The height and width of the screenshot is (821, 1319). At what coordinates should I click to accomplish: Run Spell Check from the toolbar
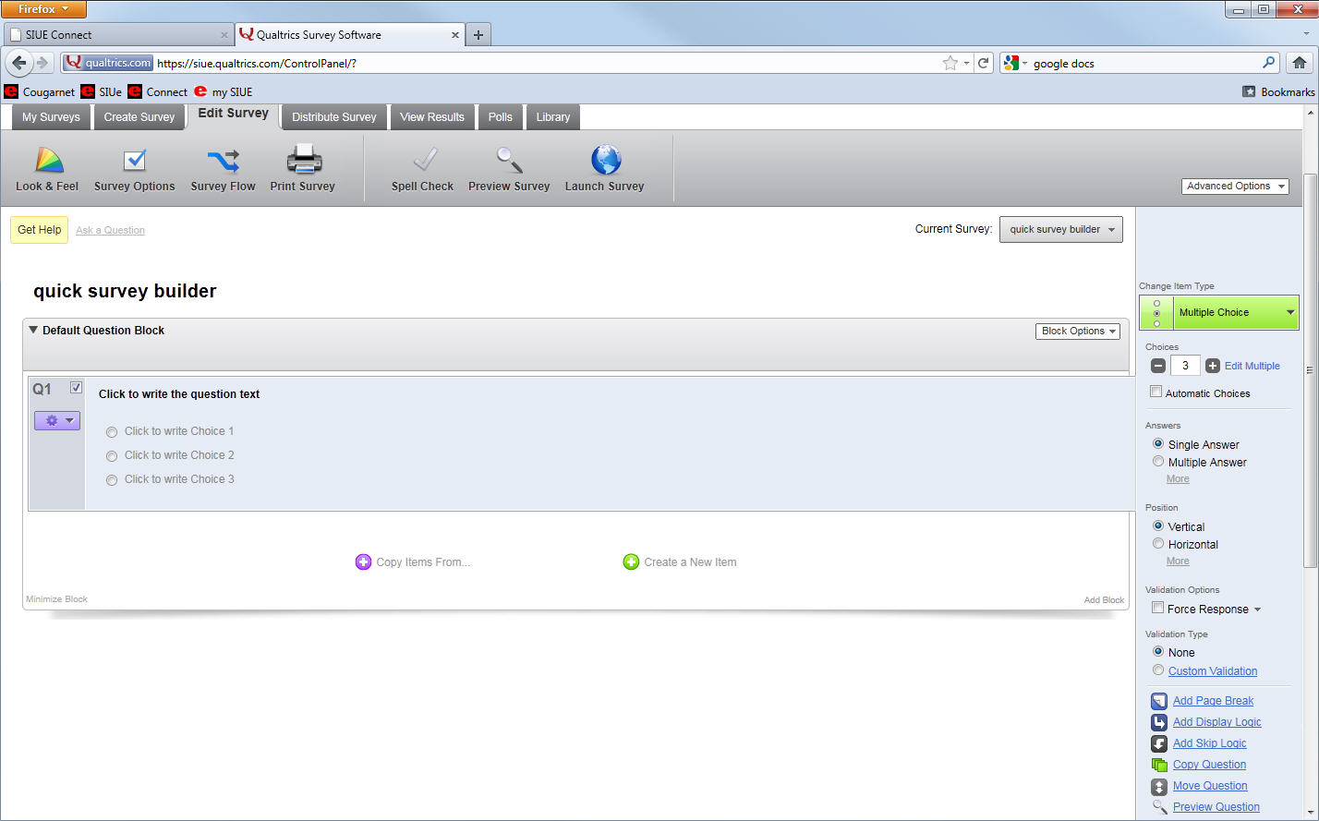click(x=423, y=161)
